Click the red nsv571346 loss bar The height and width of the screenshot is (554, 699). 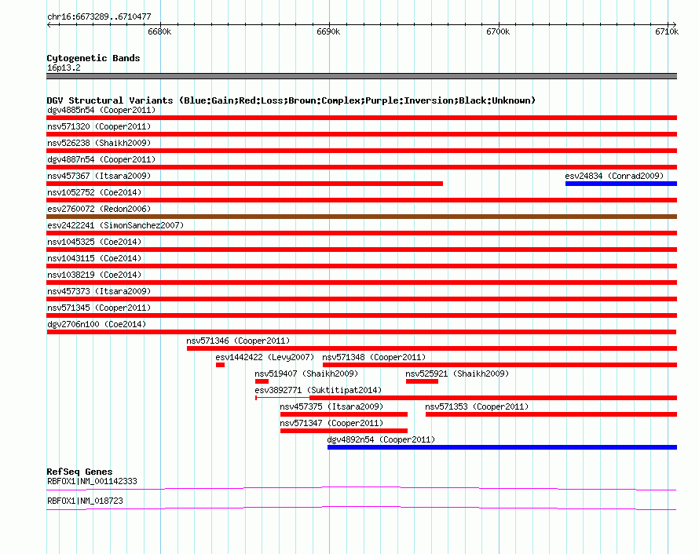[x=432, y=348]
